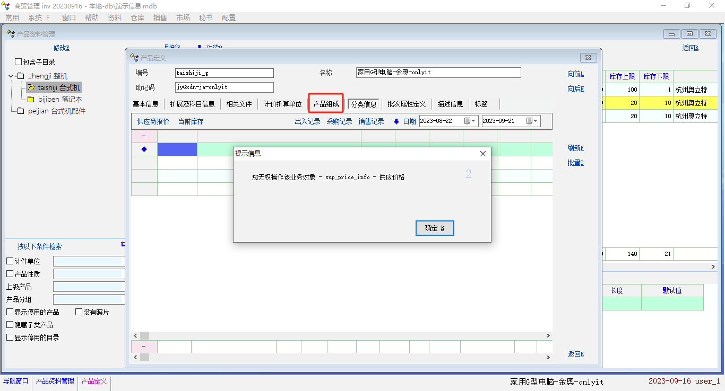Open the start date 2023-08-22 calendar dropdown
The height and width of the screenshot is (391, 725).
pyautogui.click(x=470, y=121)
